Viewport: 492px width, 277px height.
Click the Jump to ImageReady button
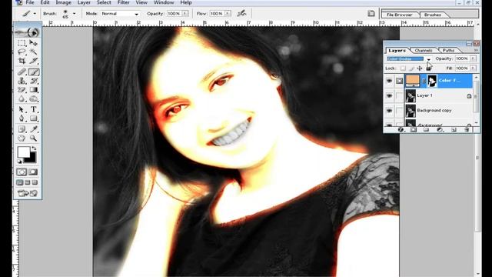(28, 193)
